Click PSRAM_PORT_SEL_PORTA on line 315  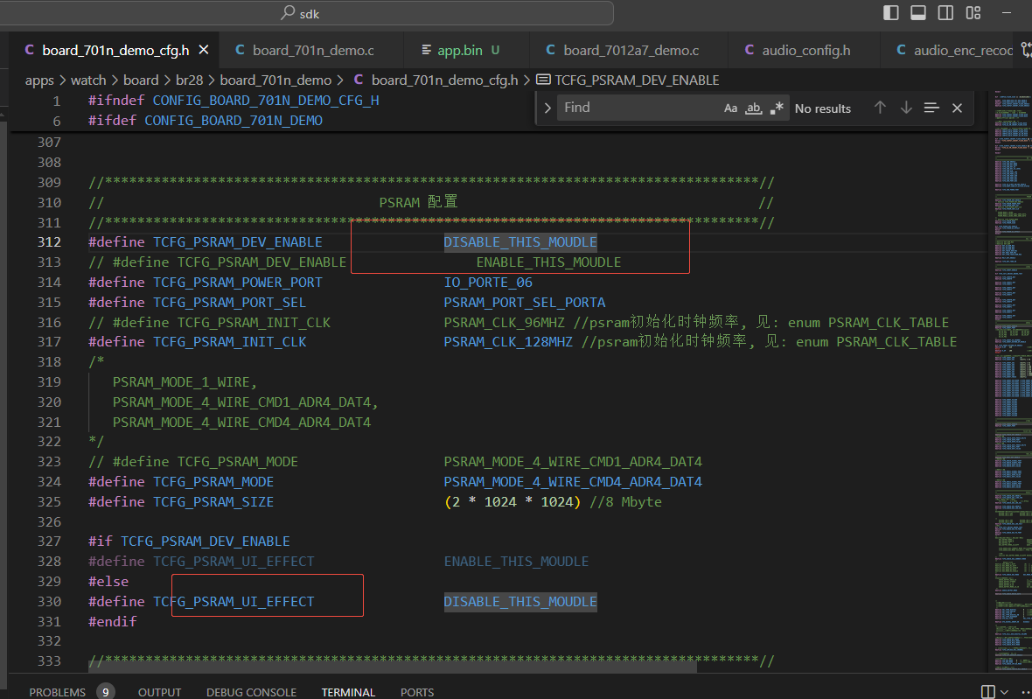coord(525,302)
